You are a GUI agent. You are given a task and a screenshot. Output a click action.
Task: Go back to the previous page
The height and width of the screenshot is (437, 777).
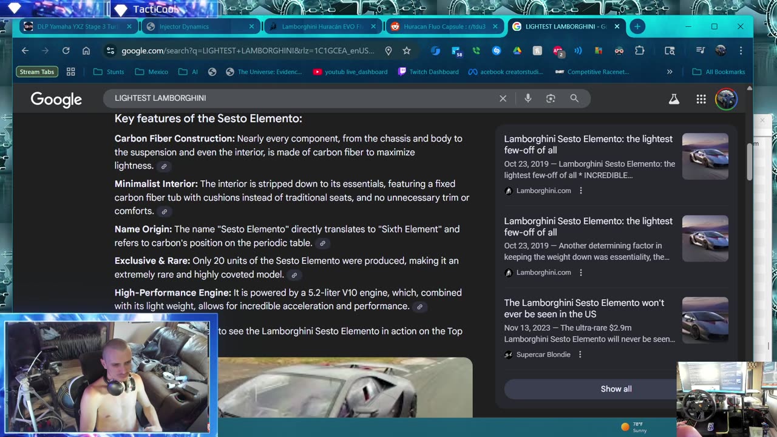click(25, 51)
